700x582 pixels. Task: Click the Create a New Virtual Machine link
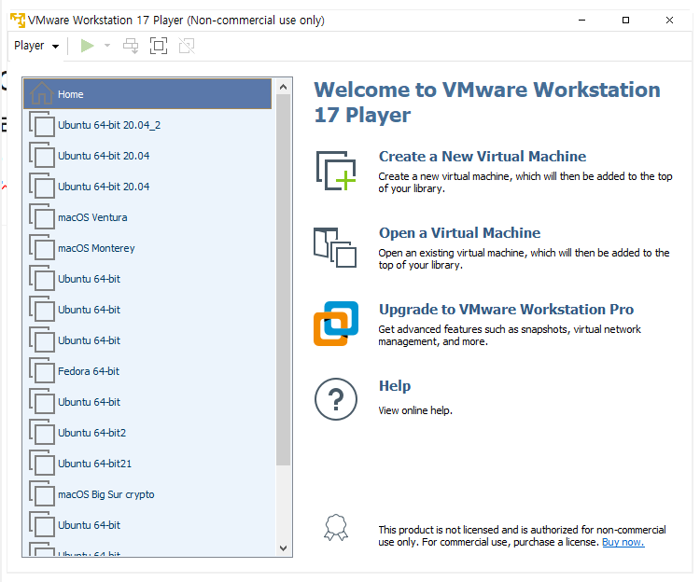483,157
